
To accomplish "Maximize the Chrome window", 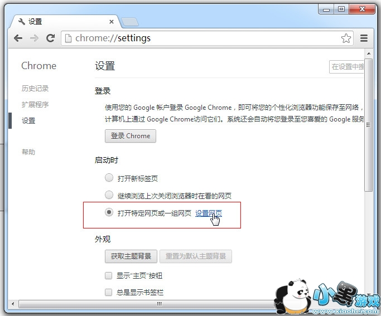I will click(x=341, y=9).
